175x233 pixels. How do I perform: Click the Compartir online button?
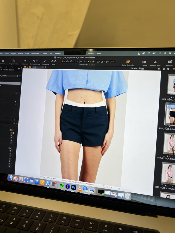13,61
